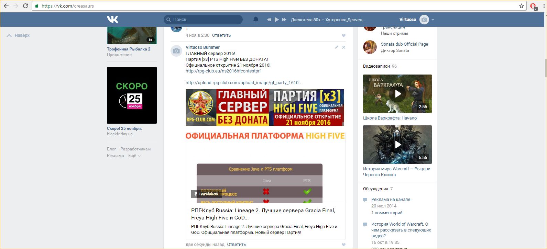Click the address bar with vk.com/creasaurs
The image size is (547, 249).
pos(279,6)
